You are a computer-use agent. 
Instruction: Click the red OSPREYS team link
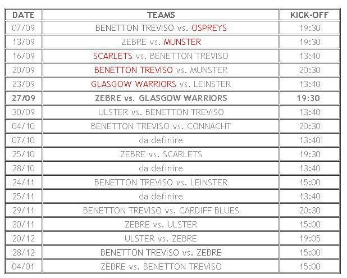(x=209, y=28)
